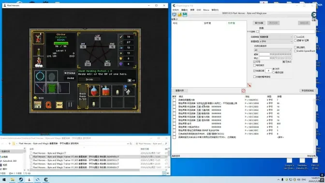Click the pause icon in game

[x=70, y=105]
